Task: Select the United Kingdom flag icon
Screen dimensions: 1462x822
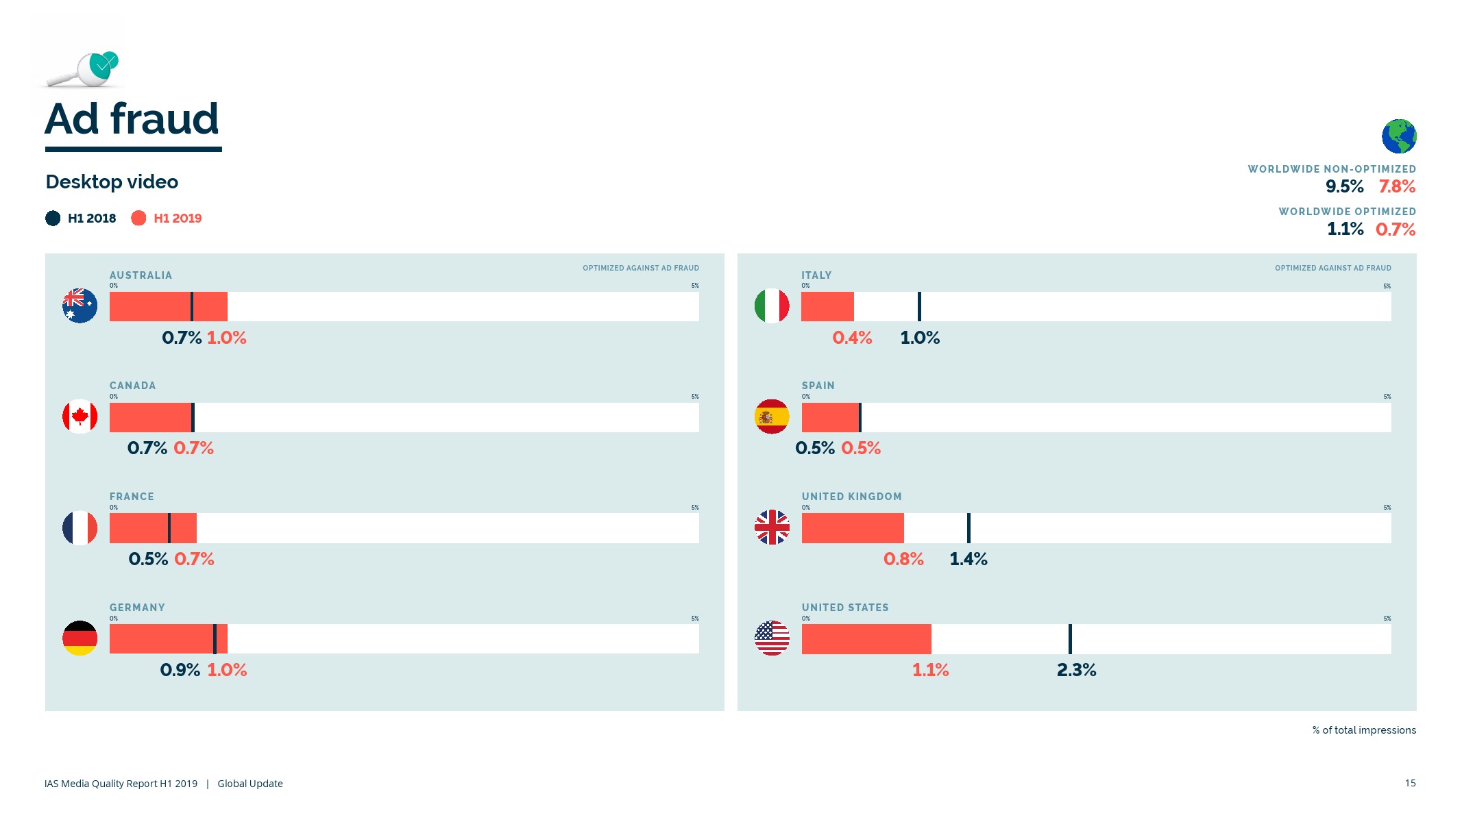Action: pyautogui.click(x=772, y=527)
